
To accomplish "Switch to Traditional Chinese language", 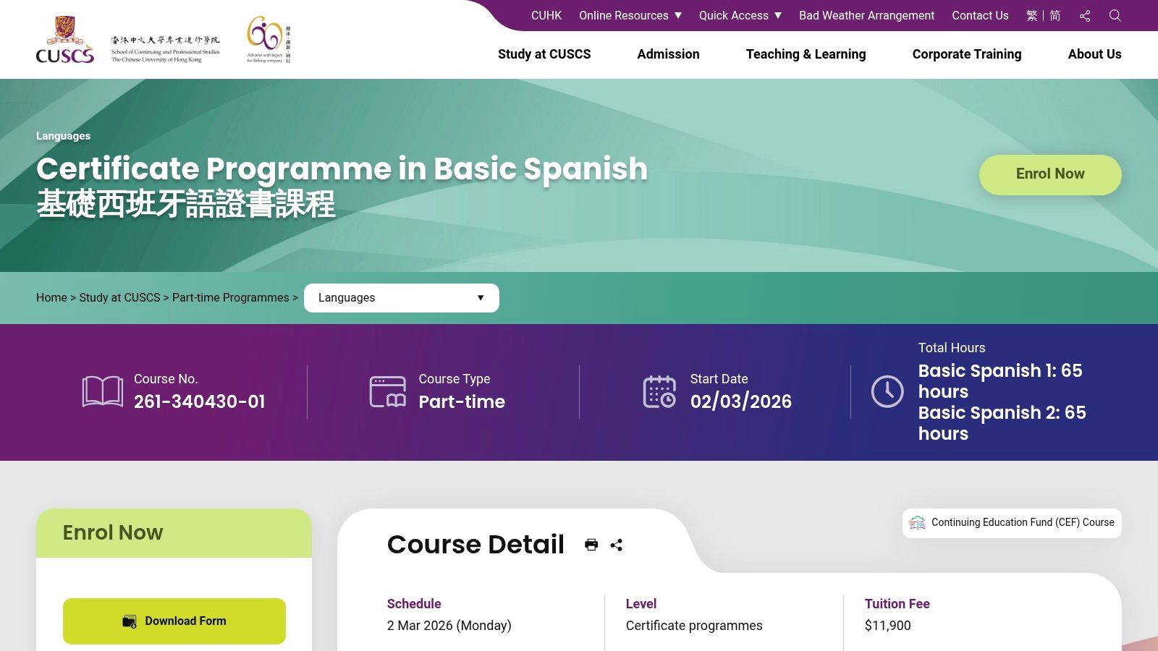I will click(x=1031, y=16).
